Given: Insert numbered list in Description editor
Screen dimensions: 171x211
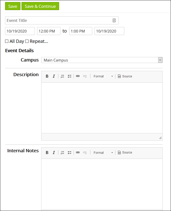Looking at the screenshot, I should pos(62,76).
